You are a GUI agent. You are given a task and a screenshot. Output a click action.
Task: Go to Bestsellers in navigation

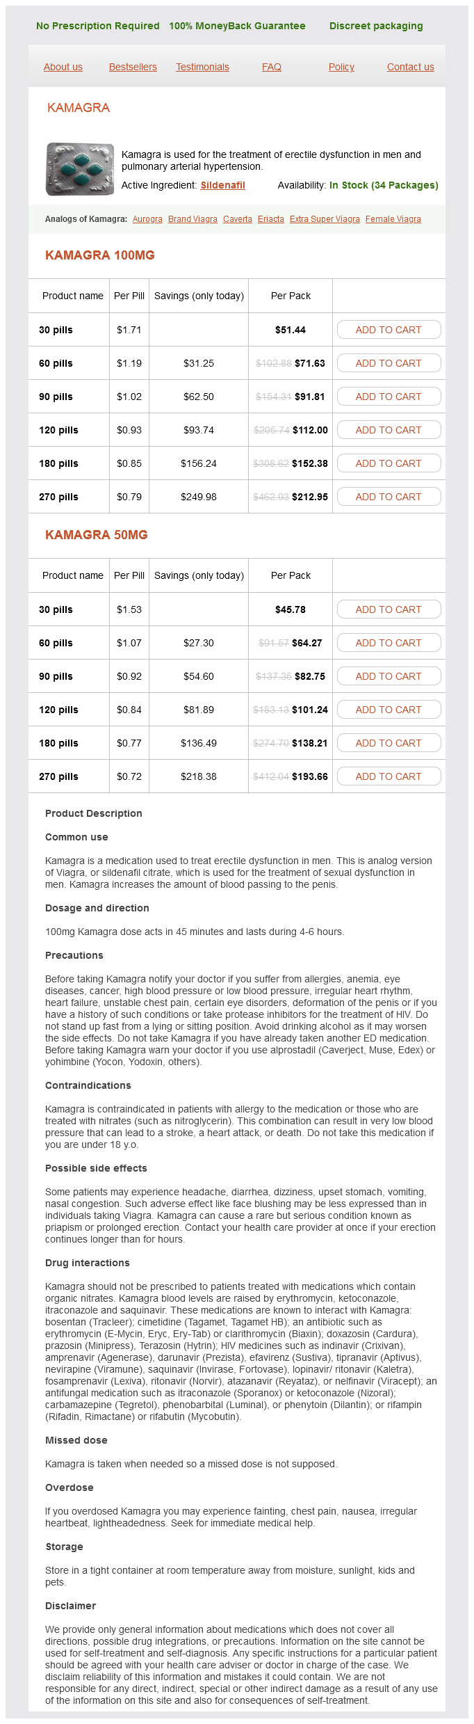tap(133, 67)
